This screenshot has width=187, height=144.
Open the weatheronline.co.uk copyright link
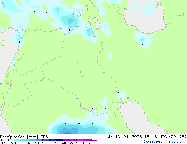point(162,141)
